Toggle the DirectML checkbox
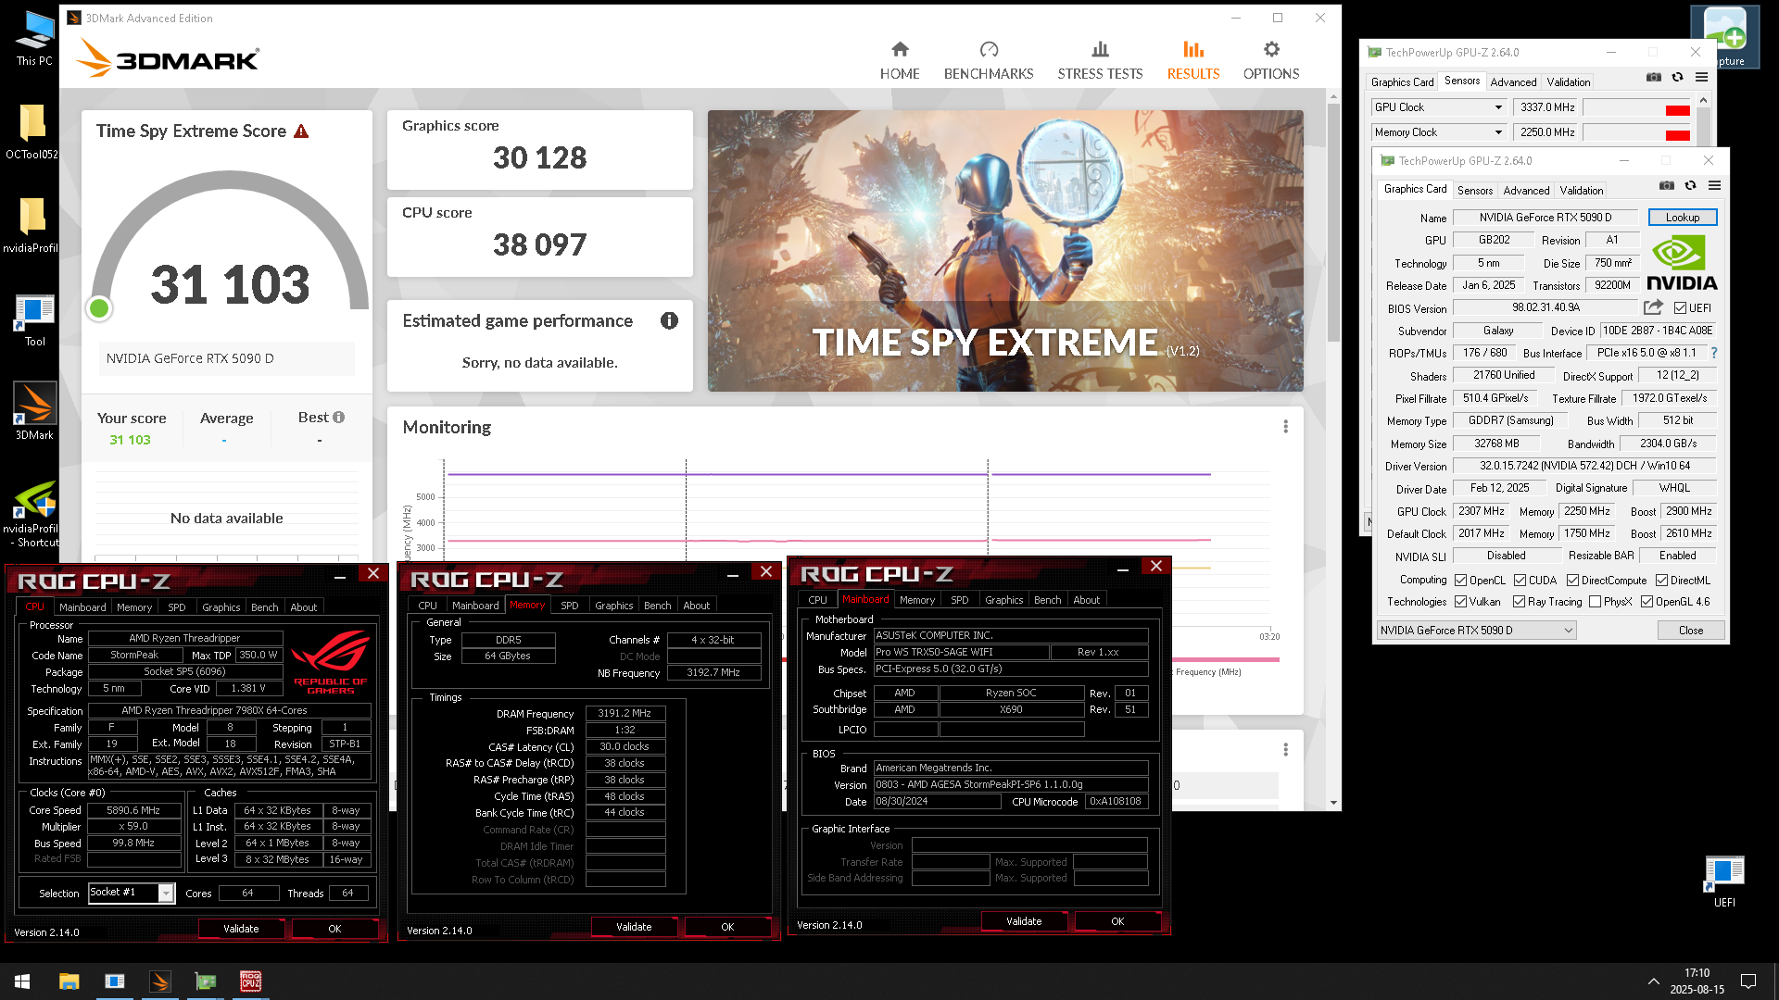This screenshot has height=1000, width=1779. (1661, 581)
